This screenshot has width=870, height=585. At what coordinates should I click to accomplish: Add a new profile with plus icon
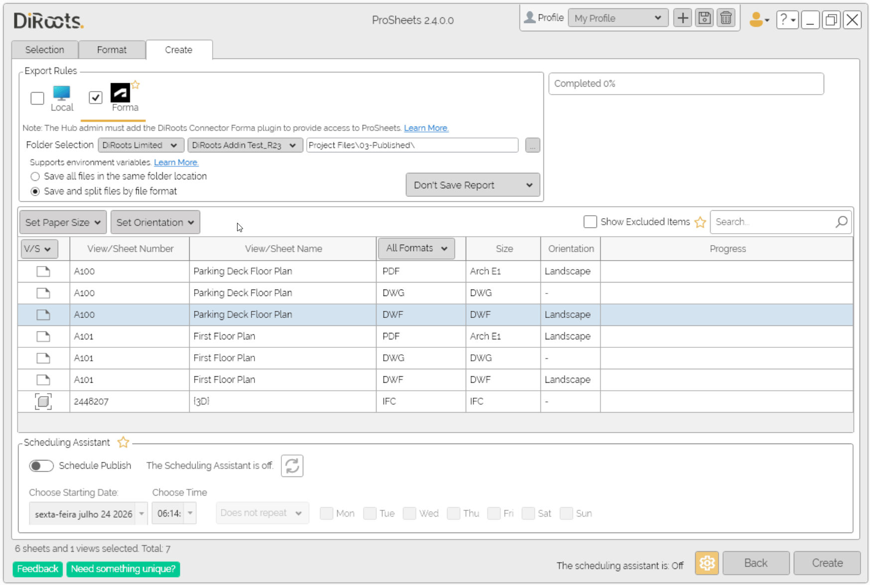pos(683,18)
